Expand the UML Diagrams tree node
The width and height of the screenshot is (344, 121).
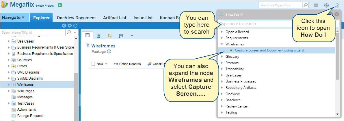pyautogui.click(x=9, y=72)
